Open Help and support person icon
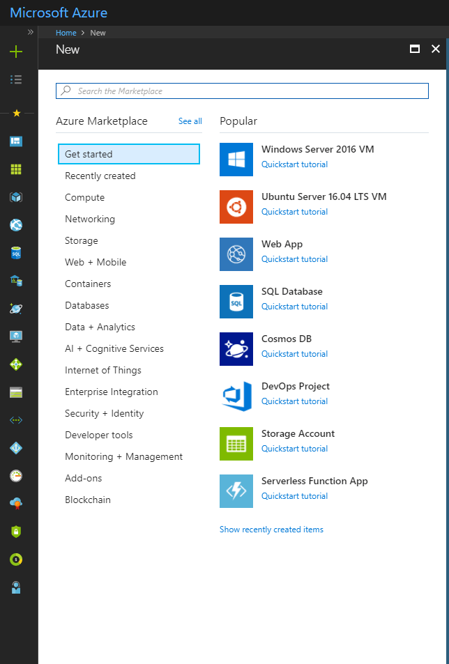Screen dimensions: 449x664 coord(16,587)
